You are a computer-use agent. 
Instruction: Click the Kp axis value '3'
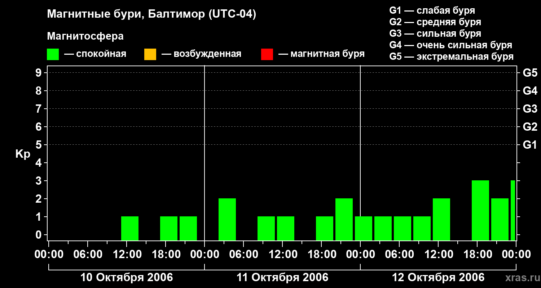pos(39,181)
